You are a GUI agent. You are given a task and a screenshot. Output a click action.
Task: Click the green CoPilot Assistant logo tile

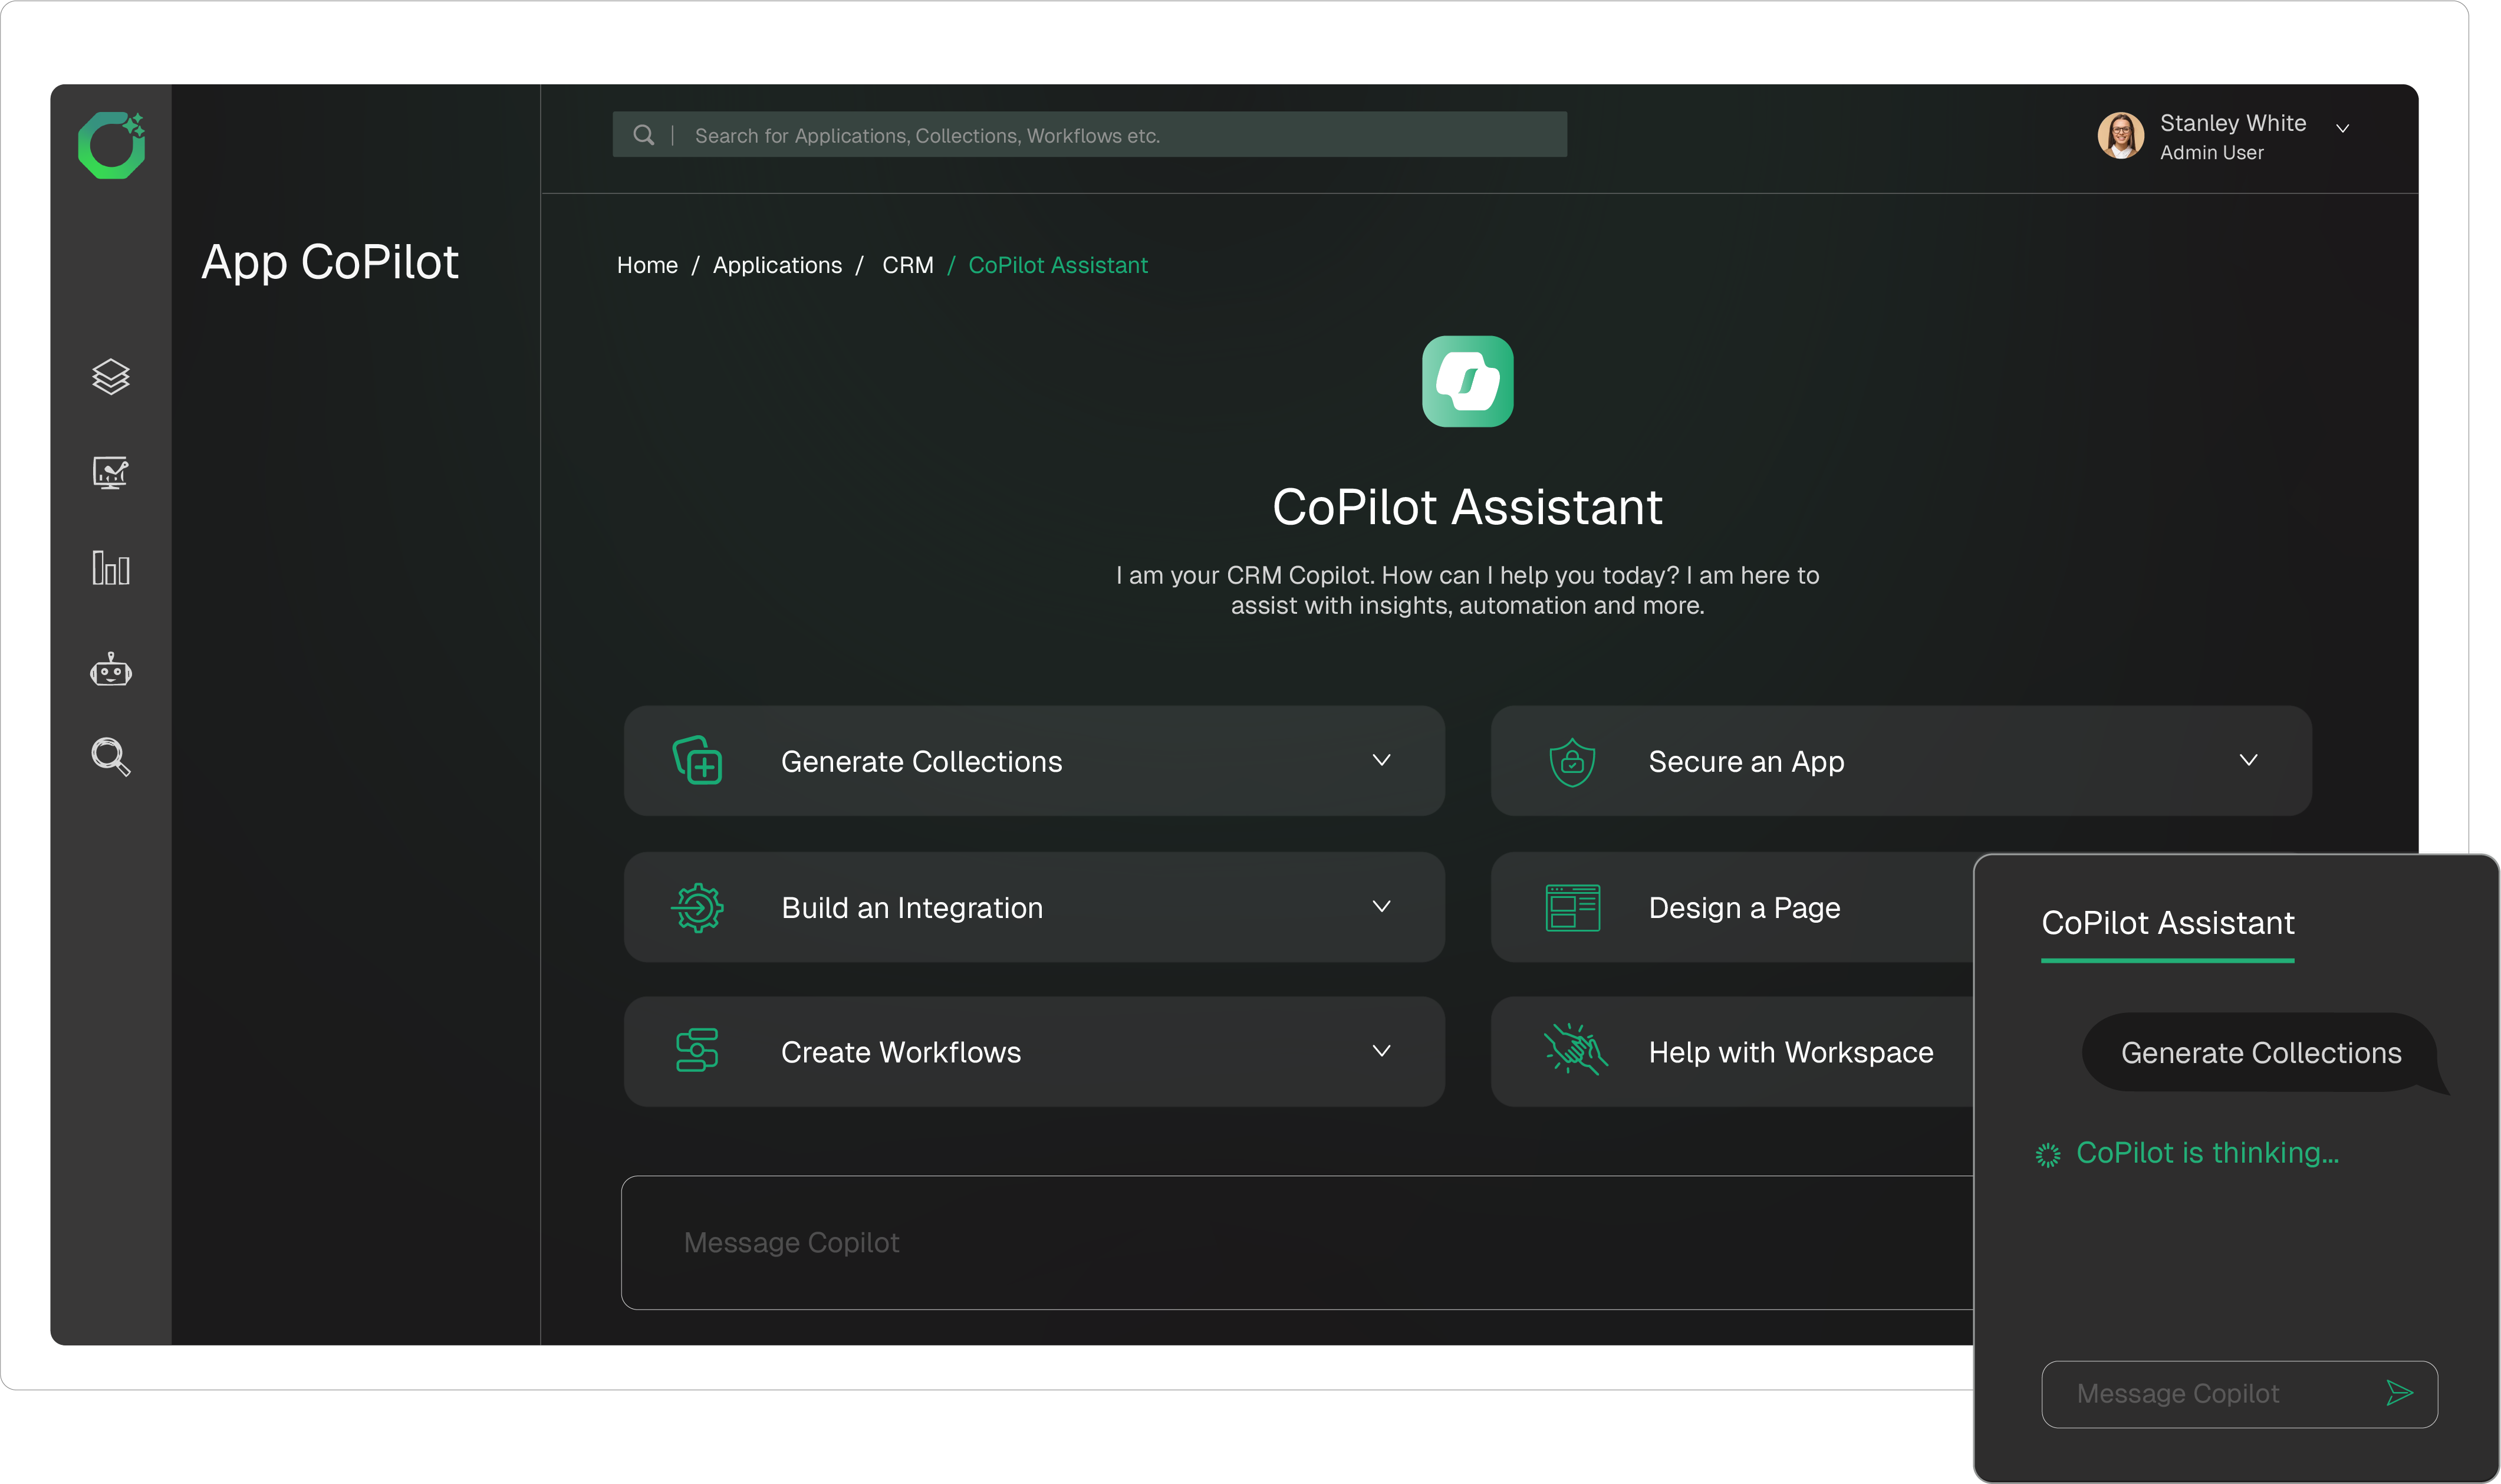tap(1467, 381)
